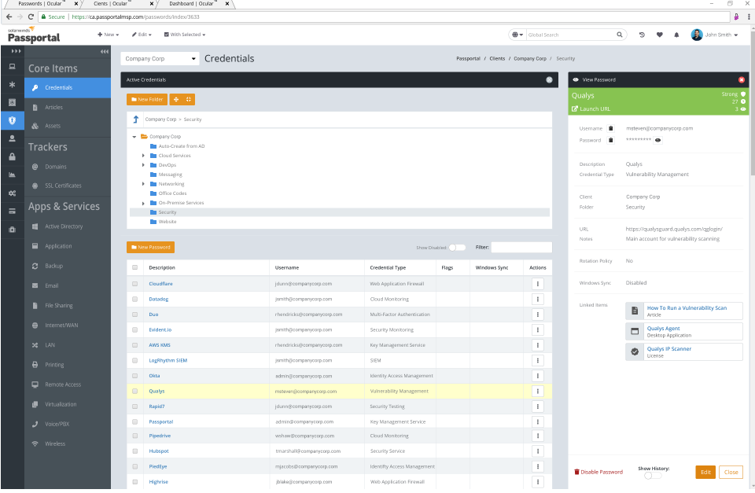Toggle the Show History switch

click(653, 475)
